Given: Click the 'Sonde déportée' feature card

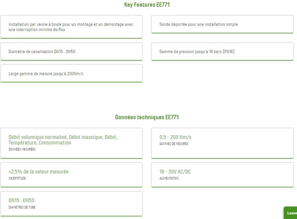Looking at the screenshot, I should (x=222, y=24).
